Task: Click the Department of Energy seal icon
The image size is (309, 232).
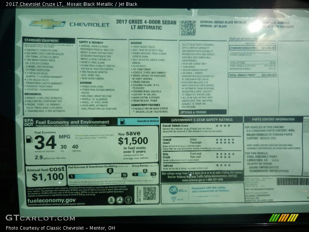Action: (x=128, y=200)
